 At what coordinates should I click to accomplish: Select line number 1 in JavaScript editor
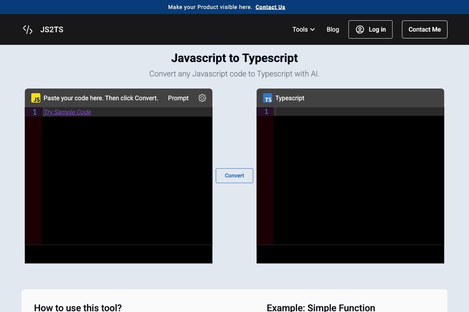35,112
